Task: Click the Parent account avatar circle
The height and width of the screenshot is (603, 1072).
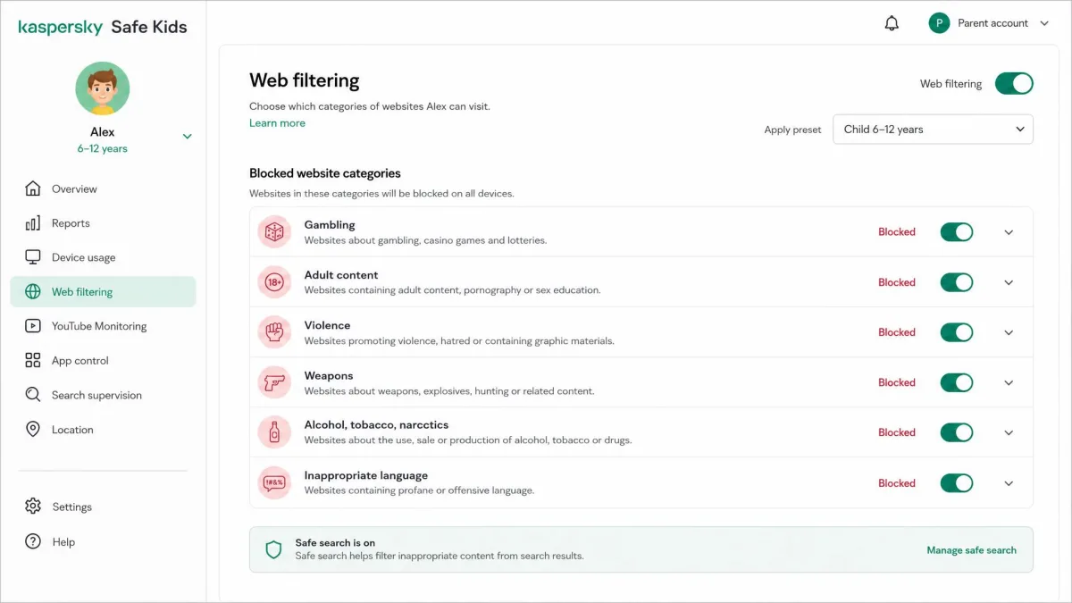Action: pos(939,23)
